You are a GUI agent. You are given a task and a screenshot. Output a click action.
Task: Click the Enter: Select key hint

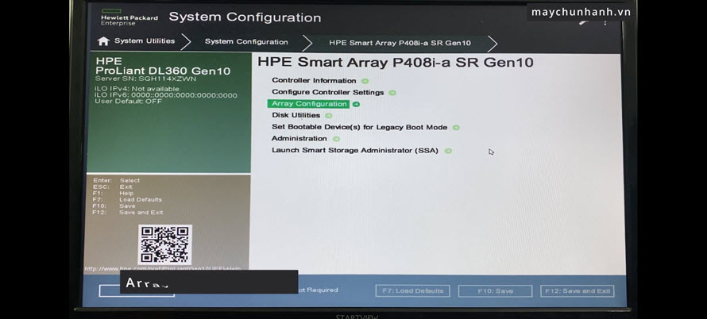click(116, 181)
